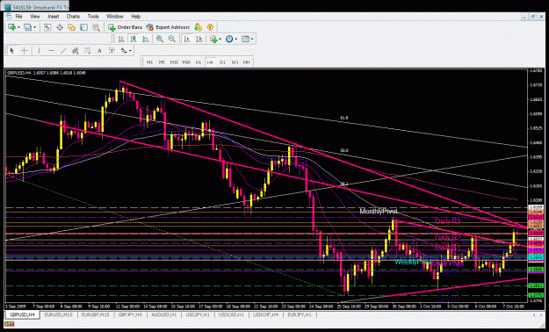This screenshot has width=549, height=332.
Task: Open the Insert menu
Action: coord(54,17)
